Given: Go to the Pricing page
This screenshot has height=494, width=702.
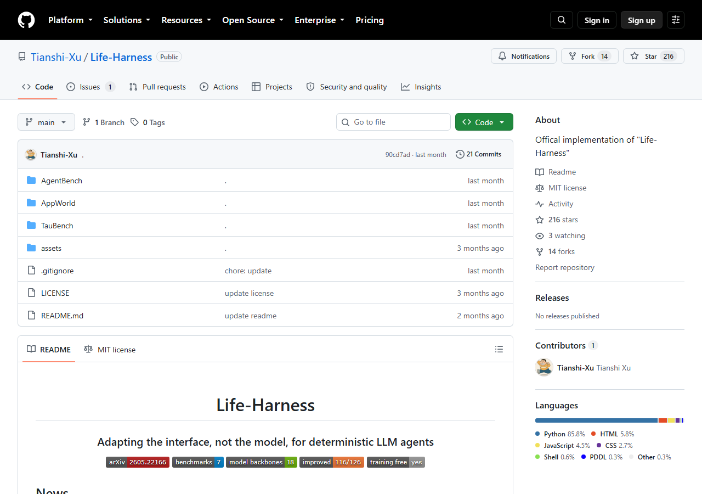Looking at the screenshot, I should pos(370,20).
